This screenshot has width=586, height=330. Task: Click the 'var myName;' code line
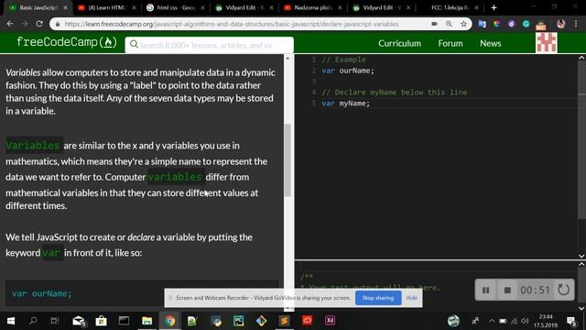(x=346, y=104)
